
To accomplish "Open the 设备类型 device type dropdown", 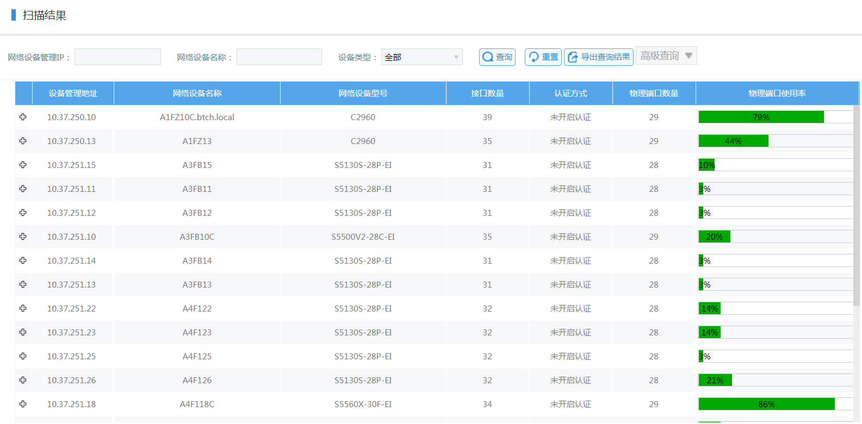I will [421, 57].
